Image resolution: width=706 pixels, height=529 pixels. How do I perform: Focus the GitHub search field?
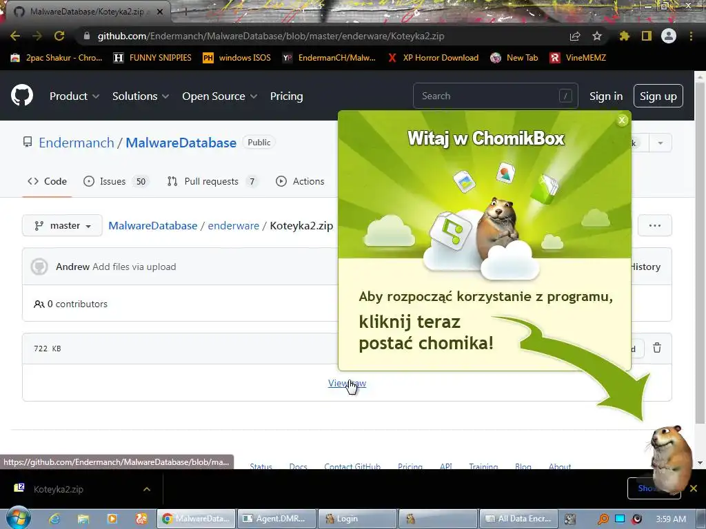point(495,96)
